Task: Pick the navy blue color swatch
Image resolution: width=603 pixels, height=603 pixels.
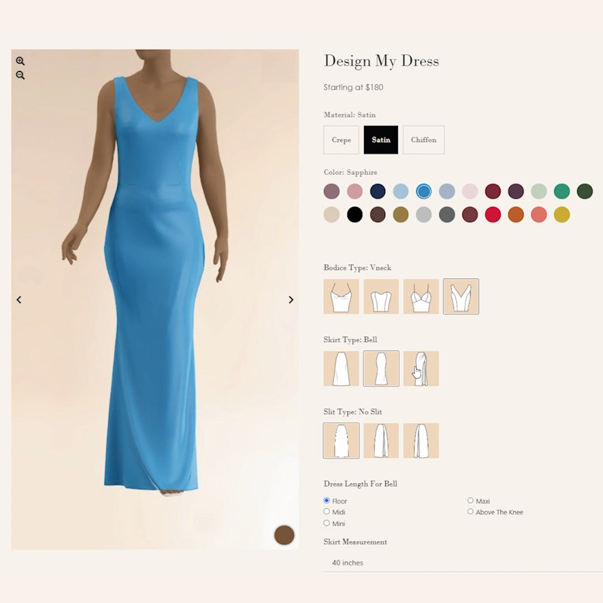Action: tap(377, 191)
